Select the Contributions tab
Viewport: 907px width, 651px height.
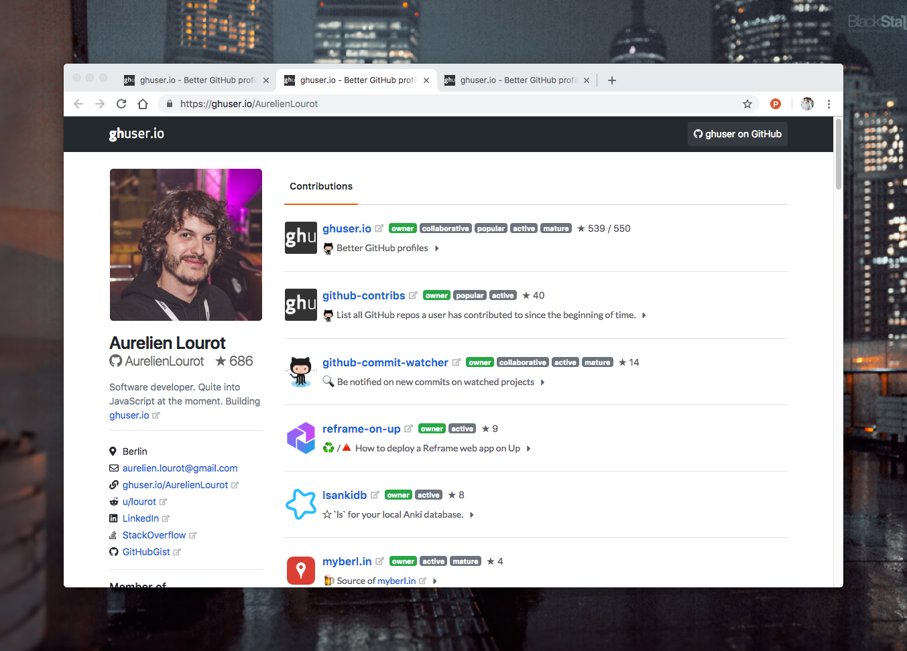pyautogui.click(x=321, y=186)
